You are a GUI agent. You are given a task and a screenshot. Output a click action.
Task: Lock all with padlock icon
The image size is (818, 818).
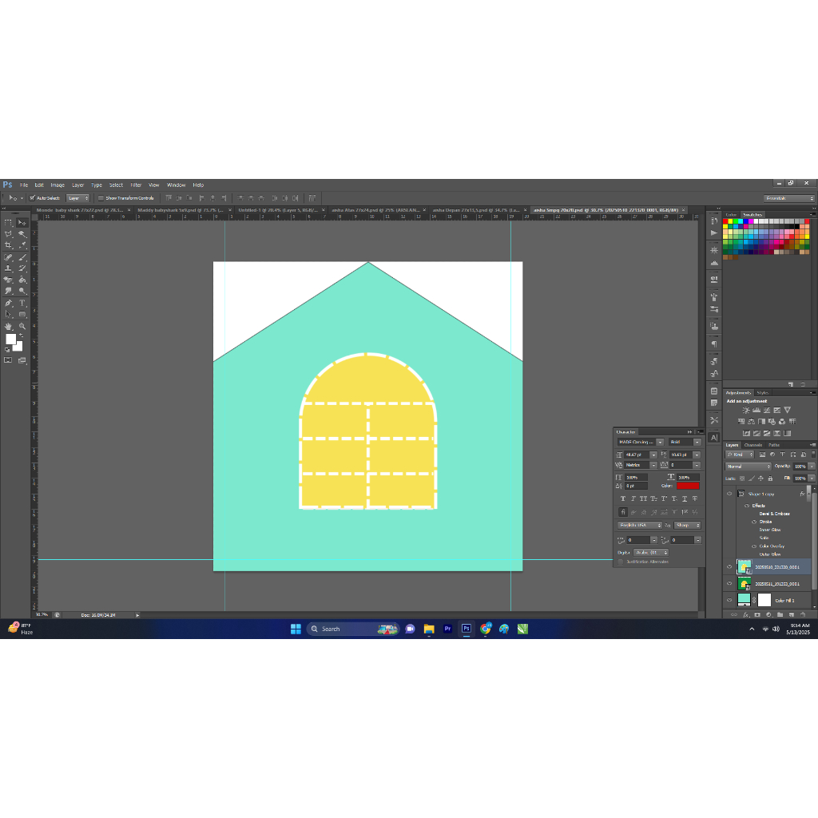[x=770, y=478]
